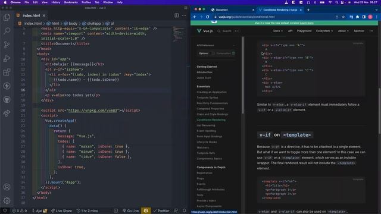Bookmark this page with the star icon
Viewport: 381px width, 214px height.
point(343,17)
